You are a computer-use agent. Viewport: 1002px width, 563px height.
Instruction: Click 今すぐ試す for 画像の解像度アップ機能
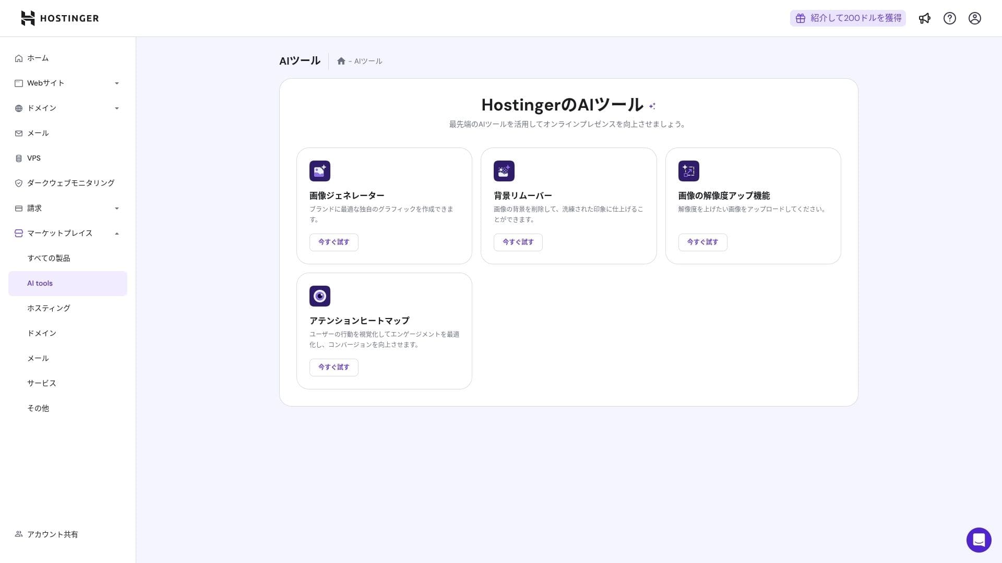click(x=702, y=242)
